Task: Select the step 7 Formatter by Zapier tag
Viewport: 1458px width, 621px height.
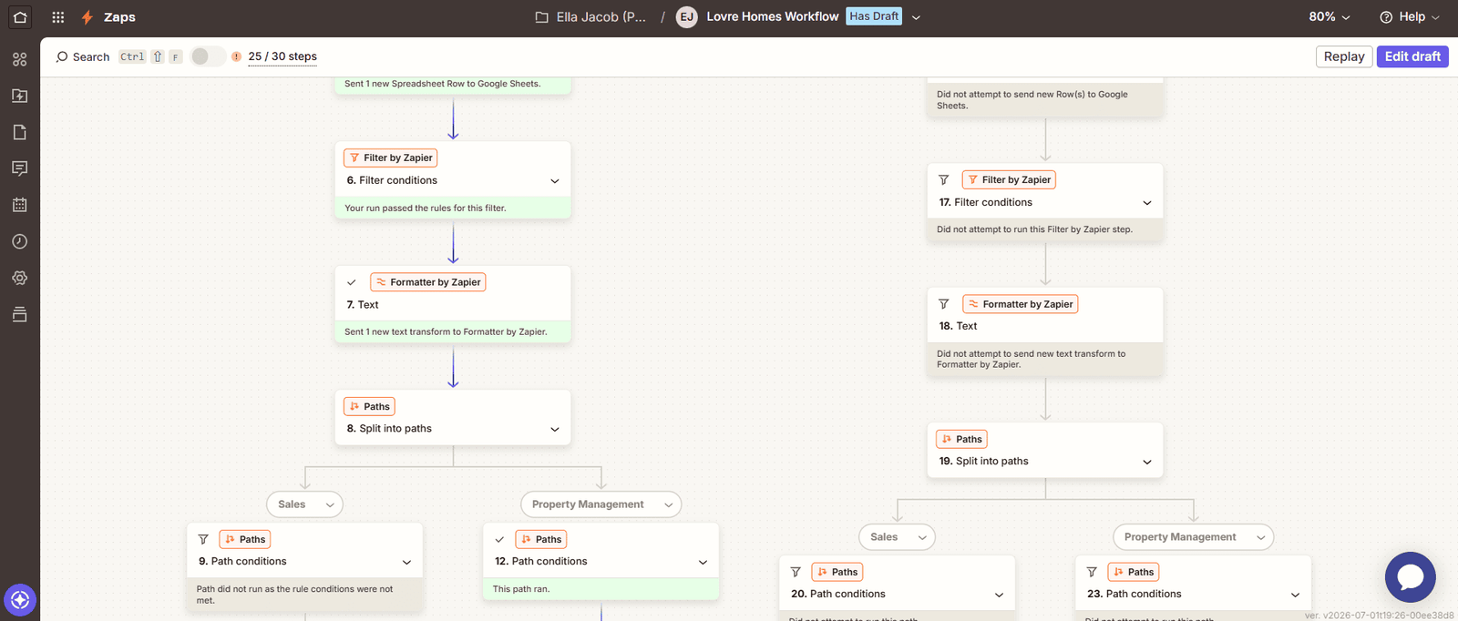Action: [427, 282]
